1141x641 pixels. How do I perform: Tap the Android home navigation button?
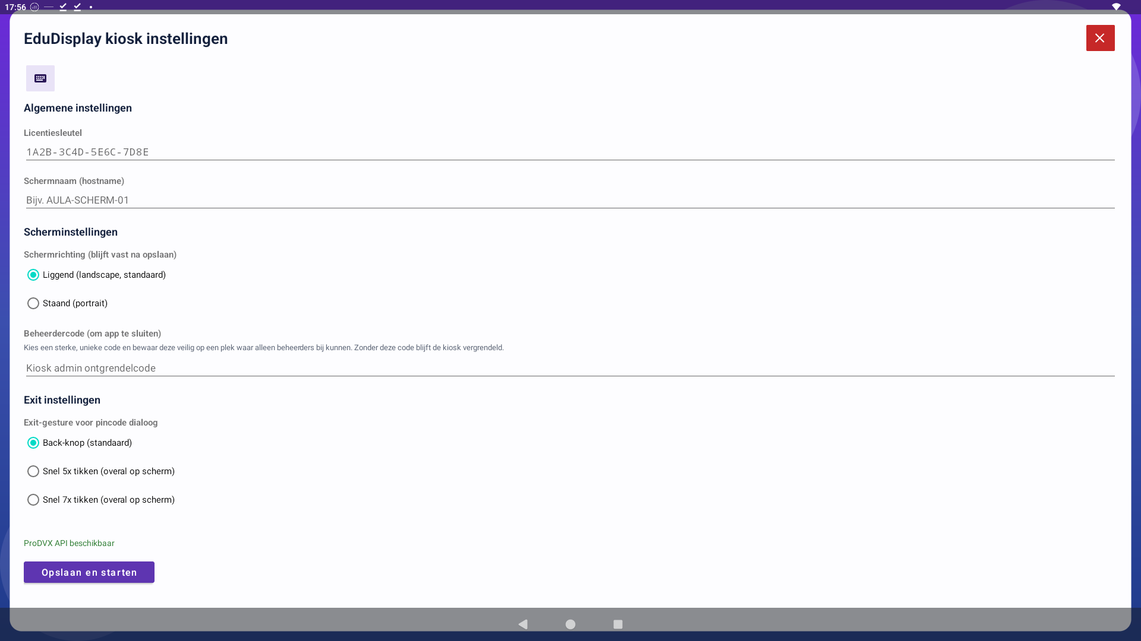[570, 624]
